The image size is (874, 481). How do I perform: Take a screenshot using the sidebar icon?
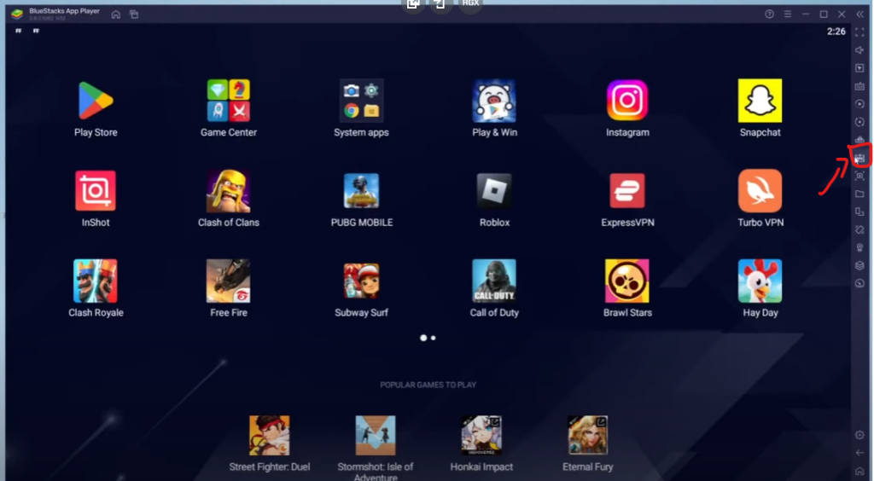coord(859,176)
